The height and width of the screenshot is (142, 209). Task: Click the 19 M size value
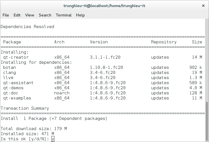197,73
